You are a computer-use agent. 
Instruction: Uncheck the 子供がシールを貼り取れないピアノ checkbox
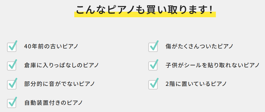click(x=153, y=66)
